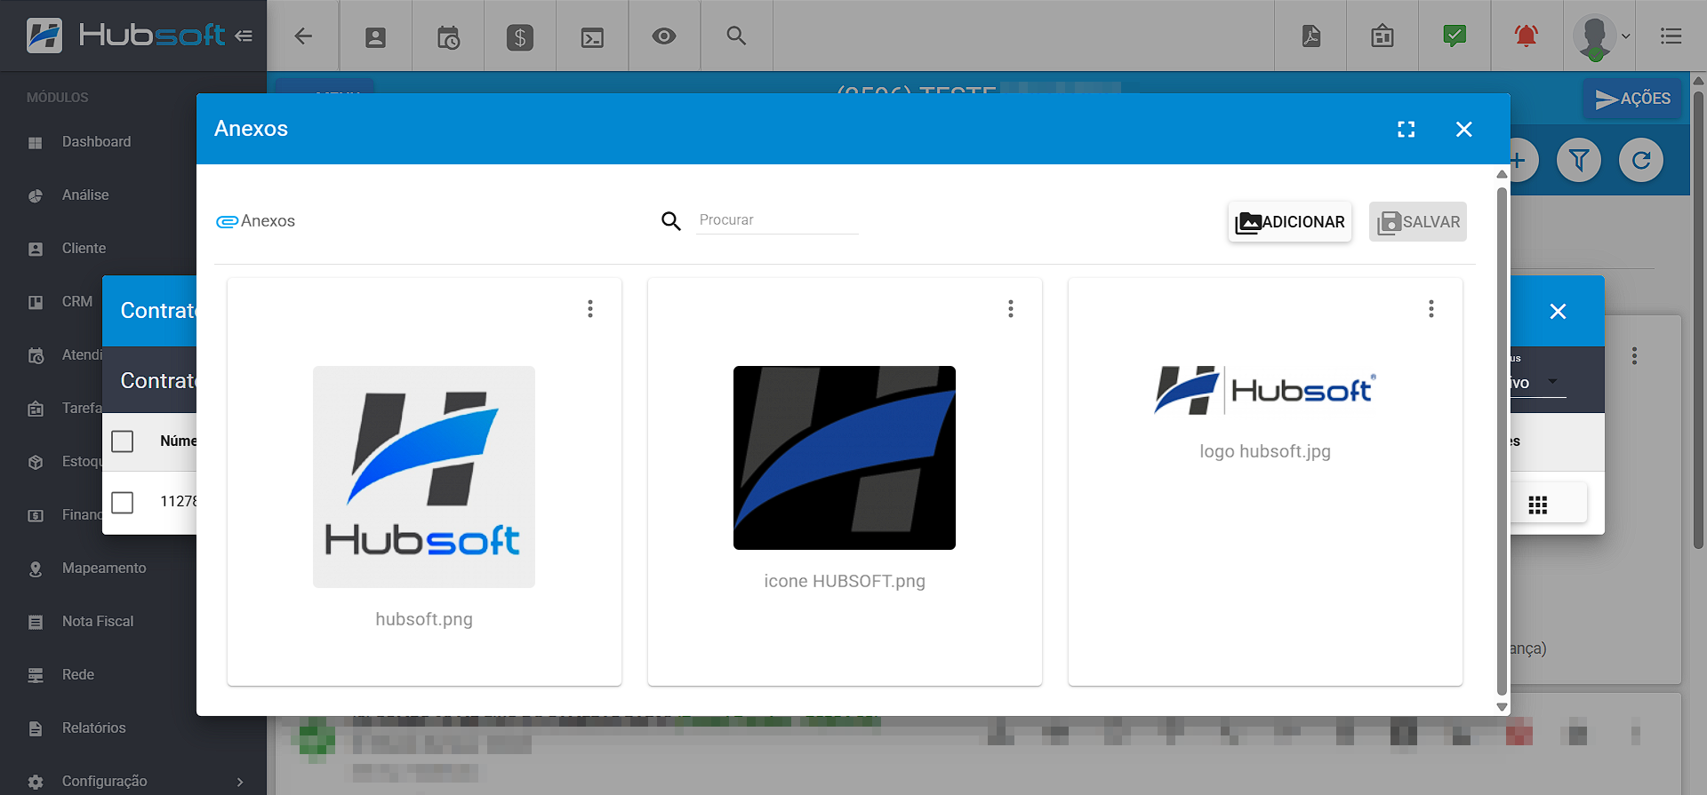Open the tasks badge icon
The height and width of the screenshot is (795, 1707).
pos(1382,36)
